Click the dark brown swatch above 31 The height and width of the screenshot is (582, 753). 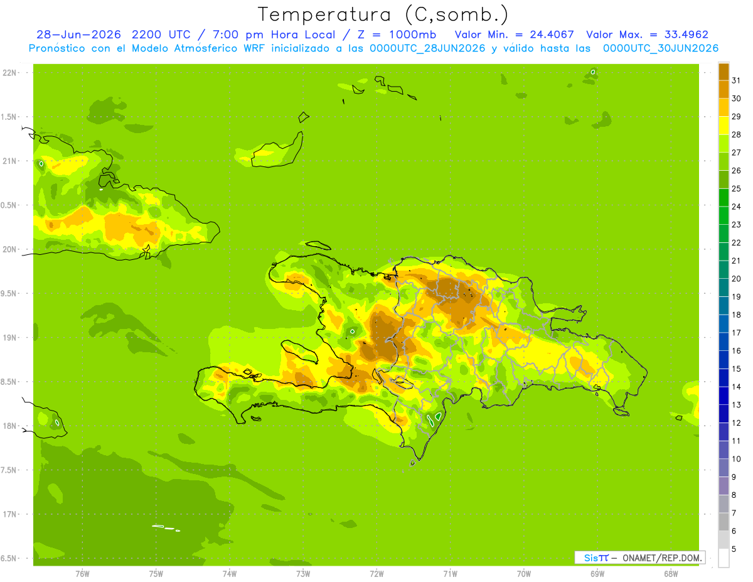click(x=724, y=72)
